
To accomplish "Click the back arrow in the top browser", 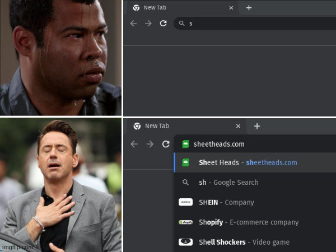I will [x=133, y=23].
